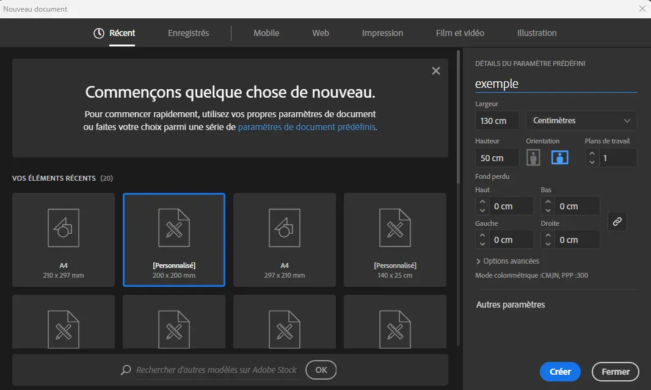Decrease Gauche bleed value
This screenshot has width=651, height=390.
[x=482, y=244]
